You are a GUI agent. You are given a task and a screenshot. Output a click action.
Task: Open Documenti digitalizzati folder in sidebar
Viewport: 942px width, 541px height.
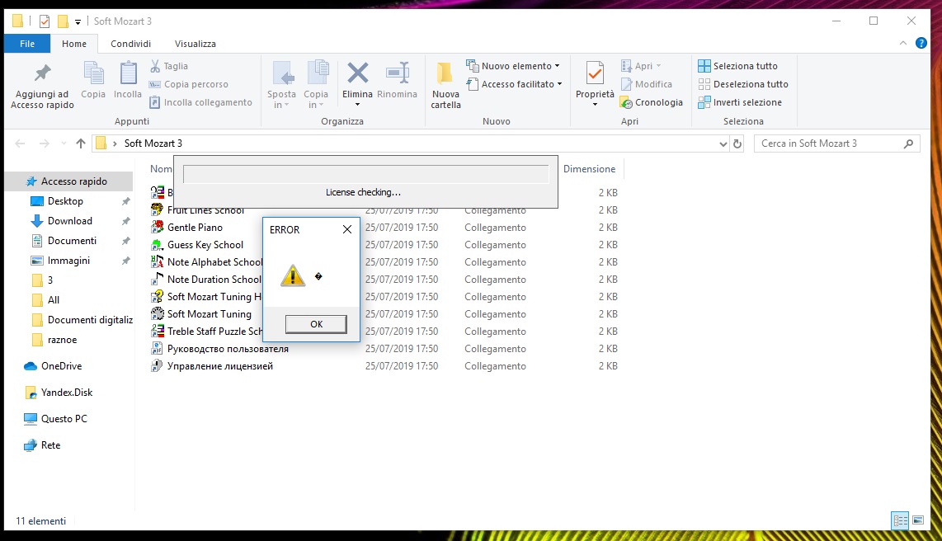click(x=90, y=320)
